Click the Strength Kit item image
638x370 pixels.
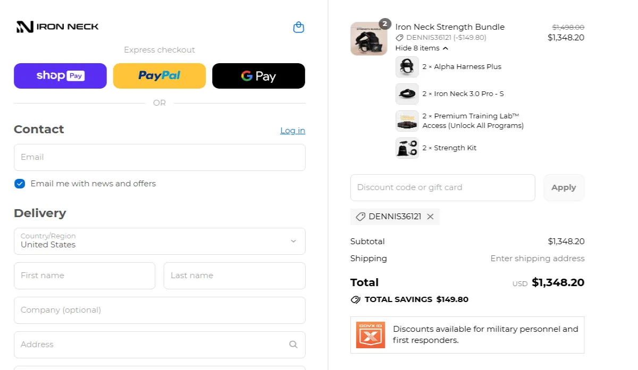coord(407,148)
